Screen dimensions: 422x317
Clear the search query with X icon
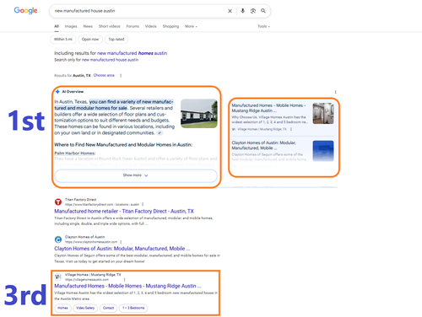pos(230,11)
